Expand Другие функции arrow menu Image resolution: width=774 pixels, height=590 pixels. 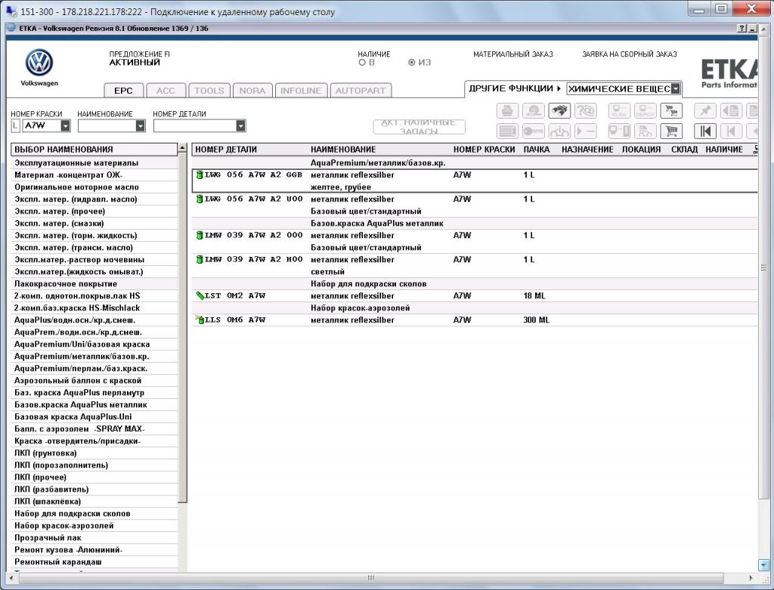click(x=559, y=89)
